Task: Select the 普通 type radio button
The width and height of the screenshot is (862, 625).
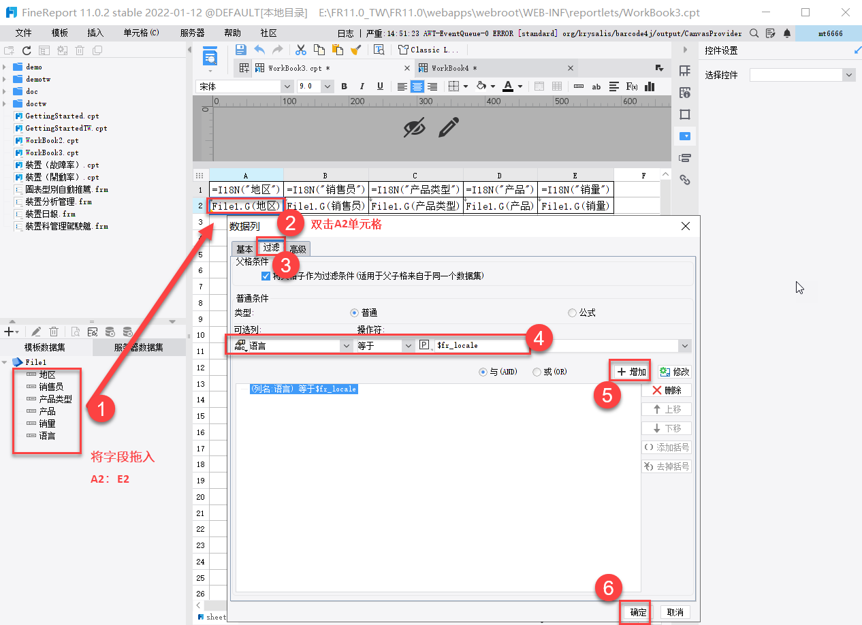Action: (354, 312)
